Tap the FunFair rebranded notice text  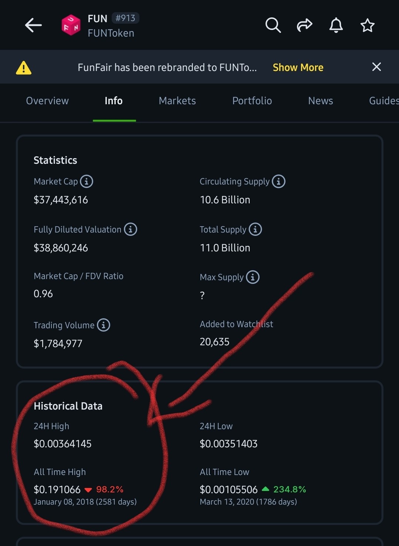(167, 68)
